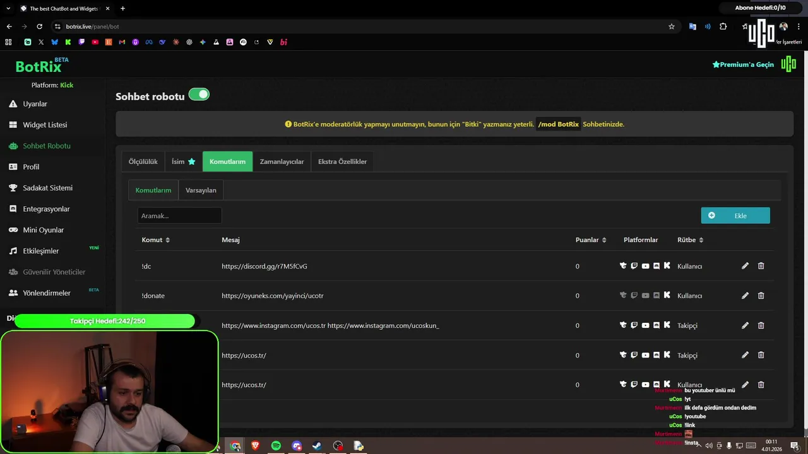Enable Twitch platform for !donate command
Viewport: 808px width, 454px height.
[x=634, y=295]
